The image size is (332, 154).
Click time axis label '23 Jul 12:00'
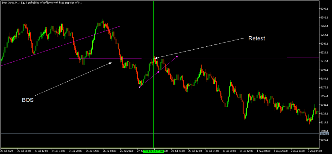coord(41,151)
